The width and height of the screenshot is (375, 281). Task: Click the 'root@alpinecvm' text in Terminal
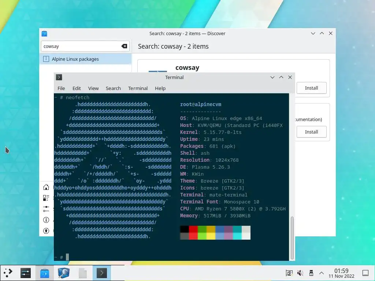[x=201, y=104]
